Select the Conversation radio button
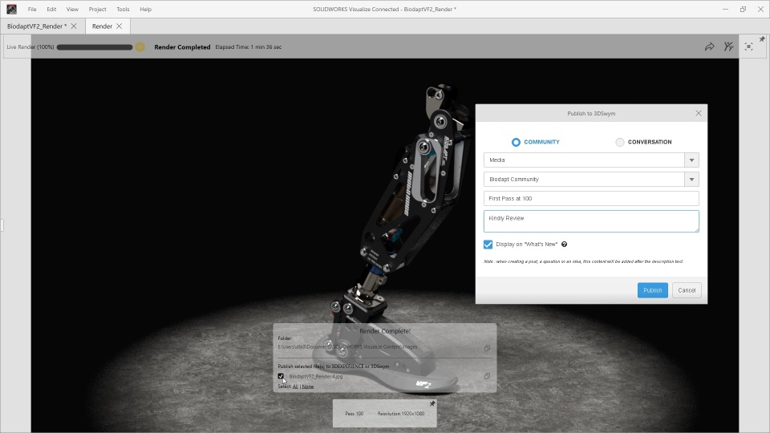The width and height of the screenshot is (770, 433). [x=620, y=142]
